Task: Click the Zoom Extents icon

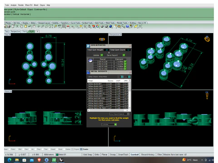Action: (51, 26)
